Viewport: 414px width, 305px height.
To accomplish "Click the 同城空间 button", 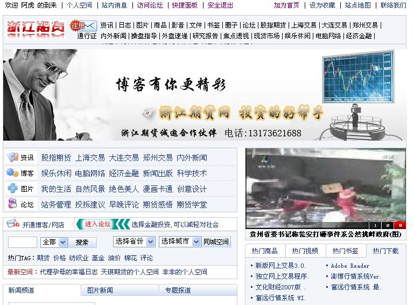I will click(x=216, y=241).
